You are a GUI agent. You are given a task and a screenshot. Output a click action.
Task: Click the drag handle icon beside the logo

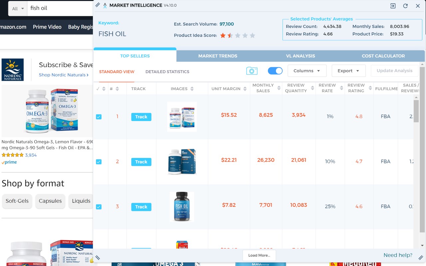(x=98, y=5)
